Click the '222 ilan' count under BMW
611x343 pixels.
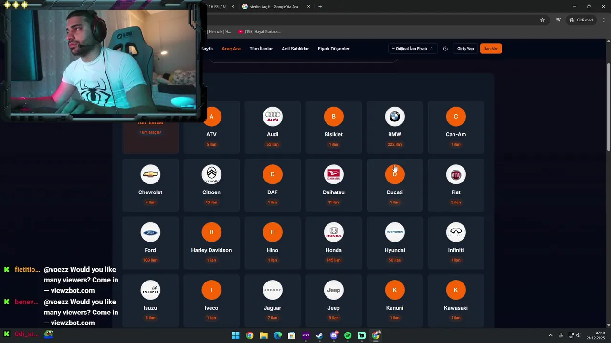point(395,144)
